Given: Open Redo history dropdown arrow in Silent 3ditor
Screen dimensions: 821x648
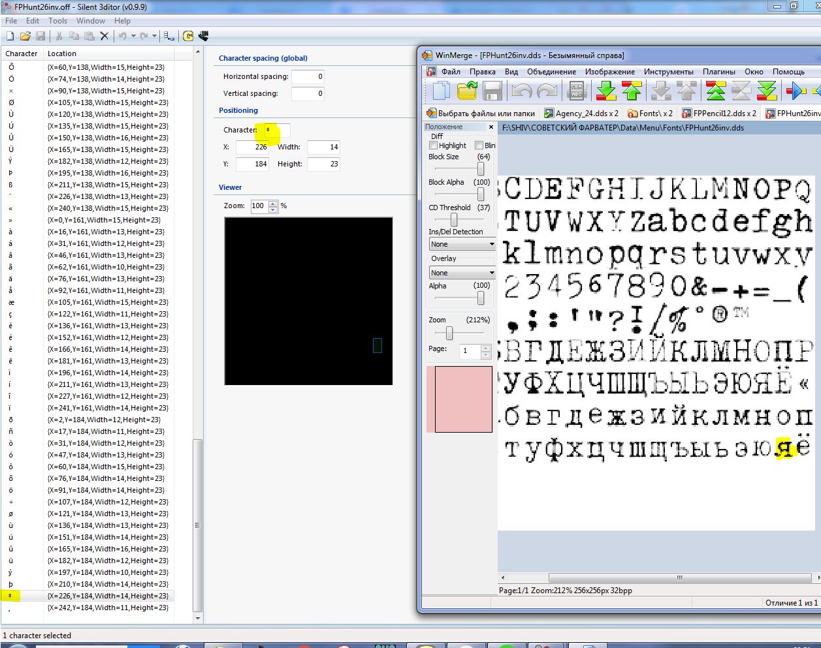Looking at the screenshot, I should point(155,37).
